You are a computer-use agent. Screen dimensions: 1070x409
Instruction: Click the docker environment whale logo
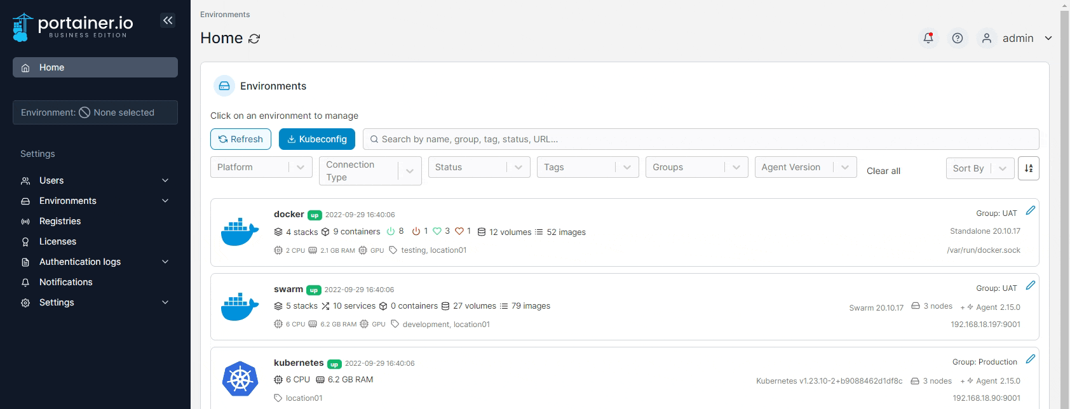coord(240,232)
